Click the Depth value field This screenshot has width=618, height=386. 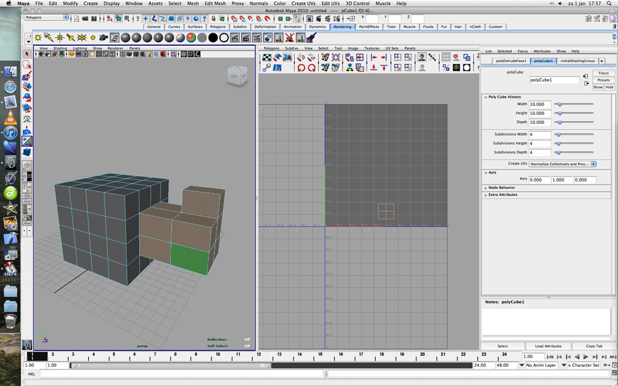[540, 122]
